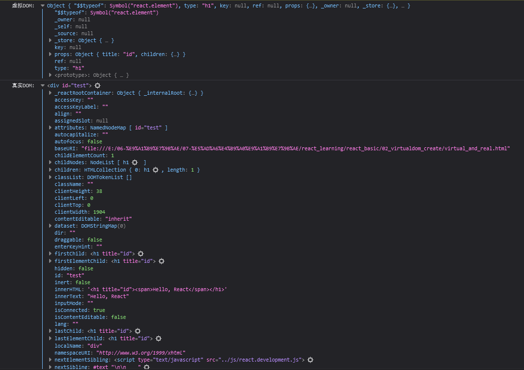Click the inspect icon in childNodes NodeList
The image size is (524, 370).
coord(135,163)
